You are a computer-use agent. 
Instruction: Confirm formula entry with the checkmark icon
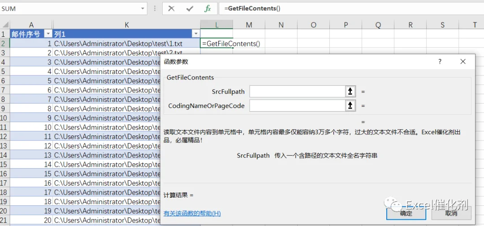tap(190, 9)
